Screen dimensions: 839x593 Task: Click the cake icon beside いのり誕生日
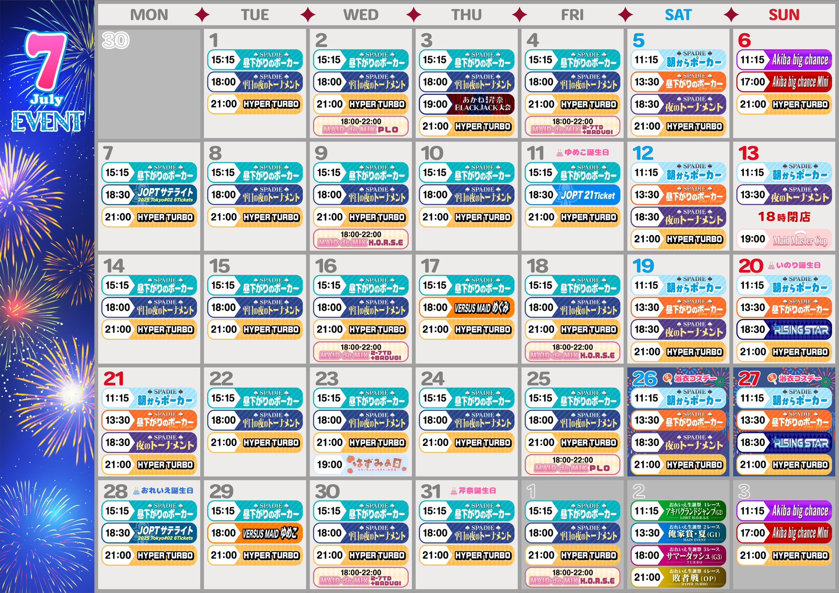[771, 265]
